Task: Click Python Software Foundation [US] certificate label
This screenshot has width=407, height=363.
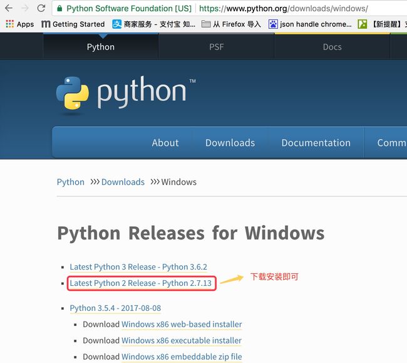Action: [129, 9]
